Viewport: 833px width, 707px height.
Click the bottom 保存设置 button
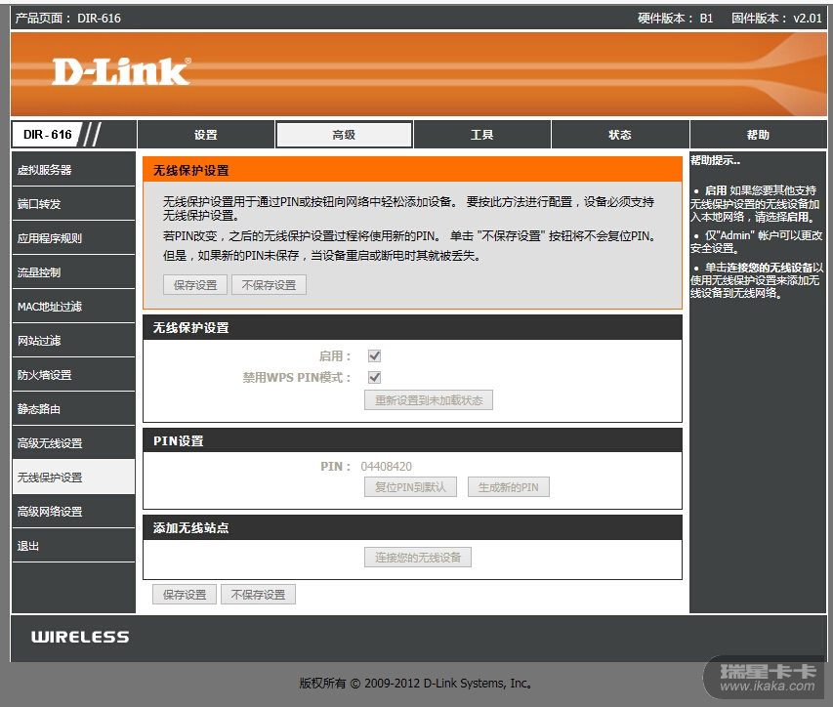(185, 595)
